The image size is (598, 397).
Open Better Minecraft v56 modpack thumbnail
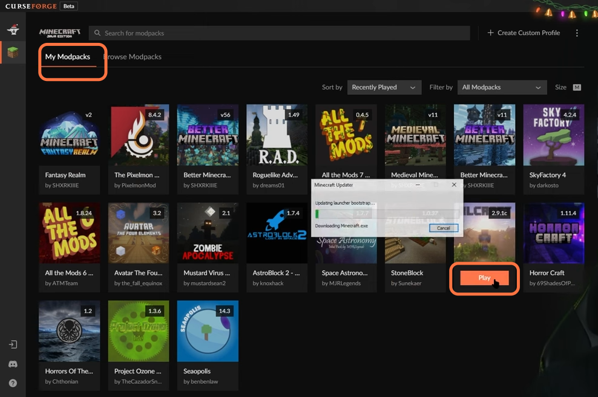[x=208, y=135]
